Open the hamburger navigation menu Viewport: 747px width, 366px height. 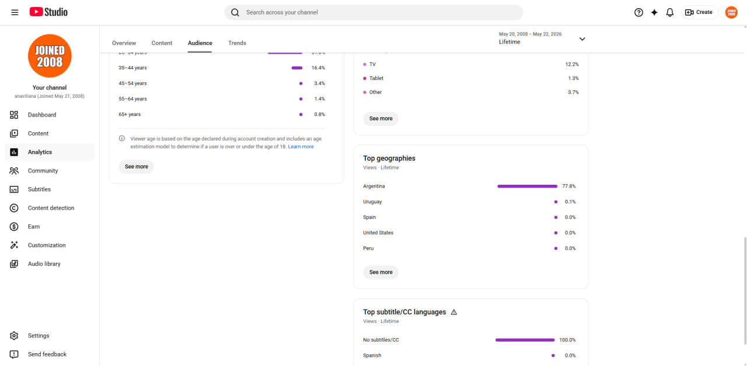point(15,12)
